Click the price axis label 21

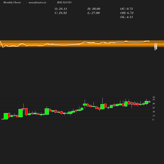click(x=154, y=108)
